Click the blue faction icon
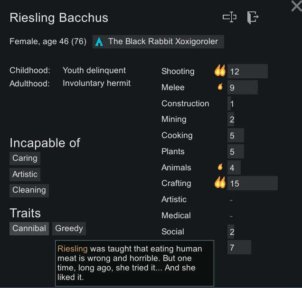This screenshot has height=288, width=302. click(99, 42)
